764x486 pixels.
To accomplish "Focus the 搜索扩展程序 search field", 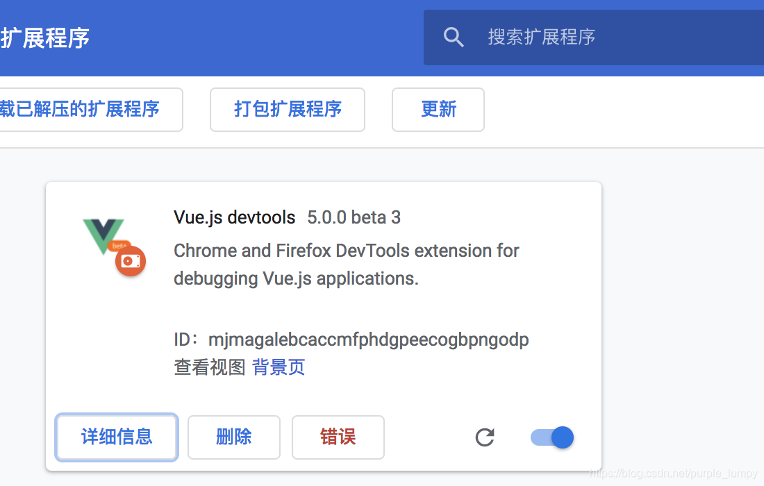I will click(593, 37).
